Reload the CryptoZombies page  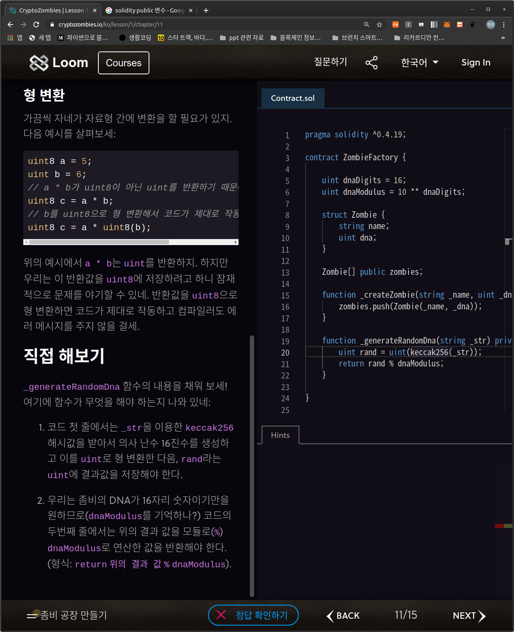(36, 25)
